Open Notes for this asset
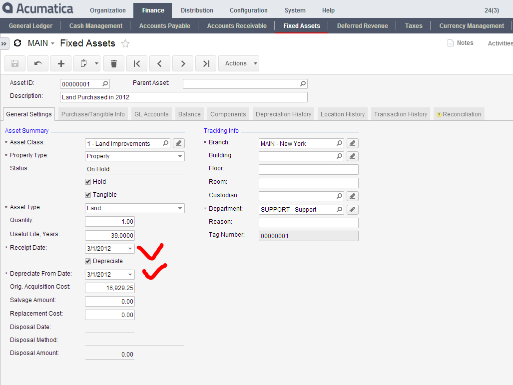513x385 pixels. click(461, 43)
